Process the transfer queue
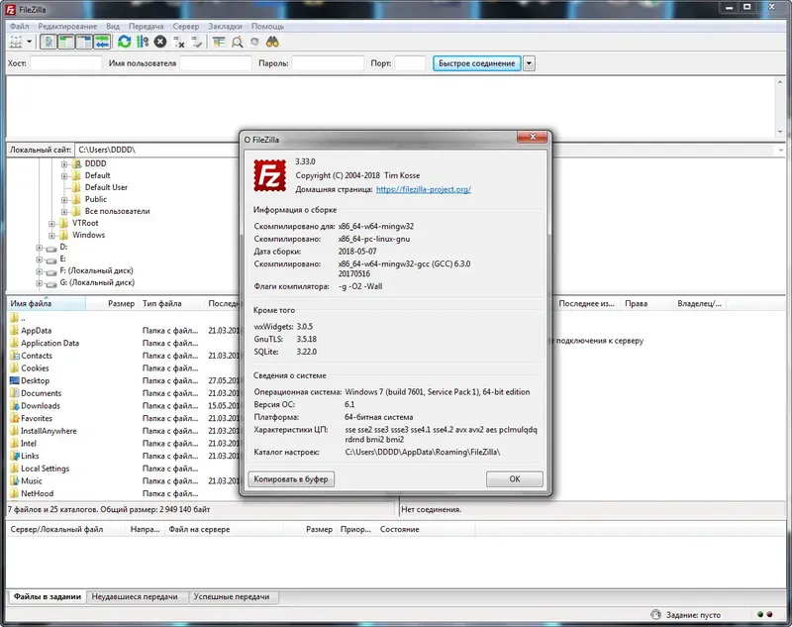Screen dimensions: 792x627 (144, 42)
